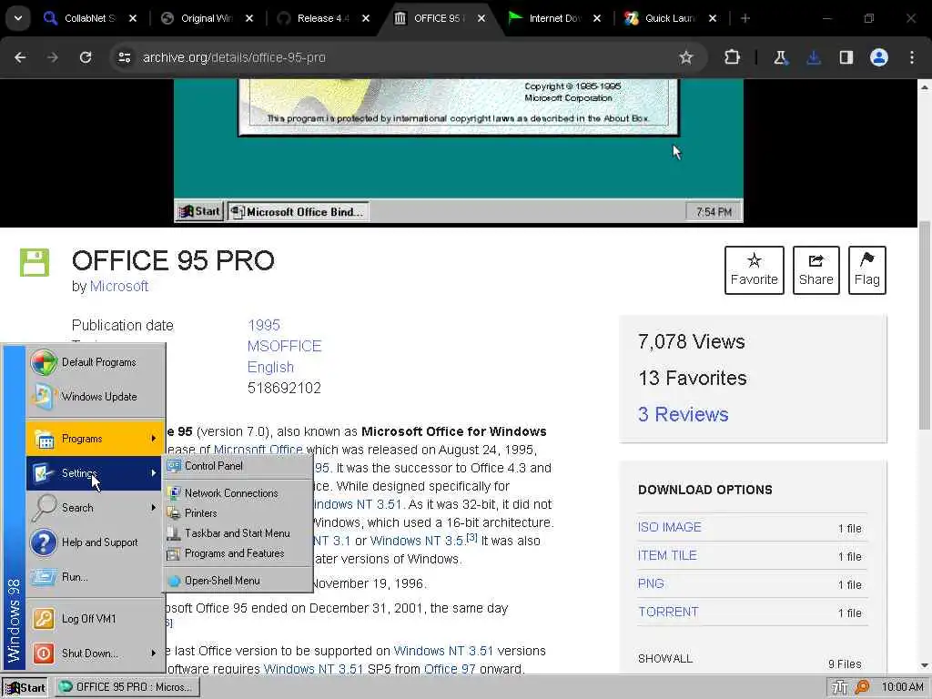The height and width of the screenshot is (699, 932).
Task: Click OFFICE 95 PRO taskbar button
Action: click(127, 687)
